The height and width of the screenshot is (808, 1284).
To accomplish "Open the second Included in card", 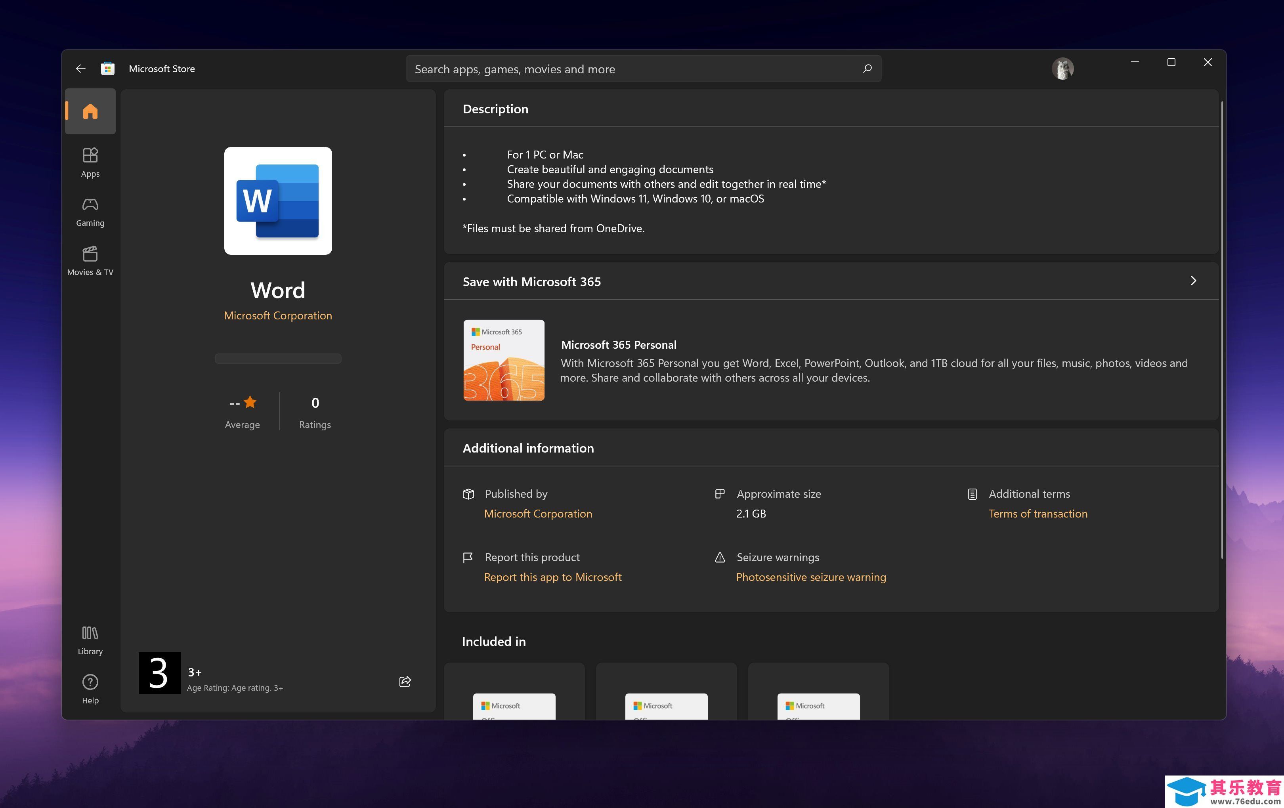I will 666,691.
